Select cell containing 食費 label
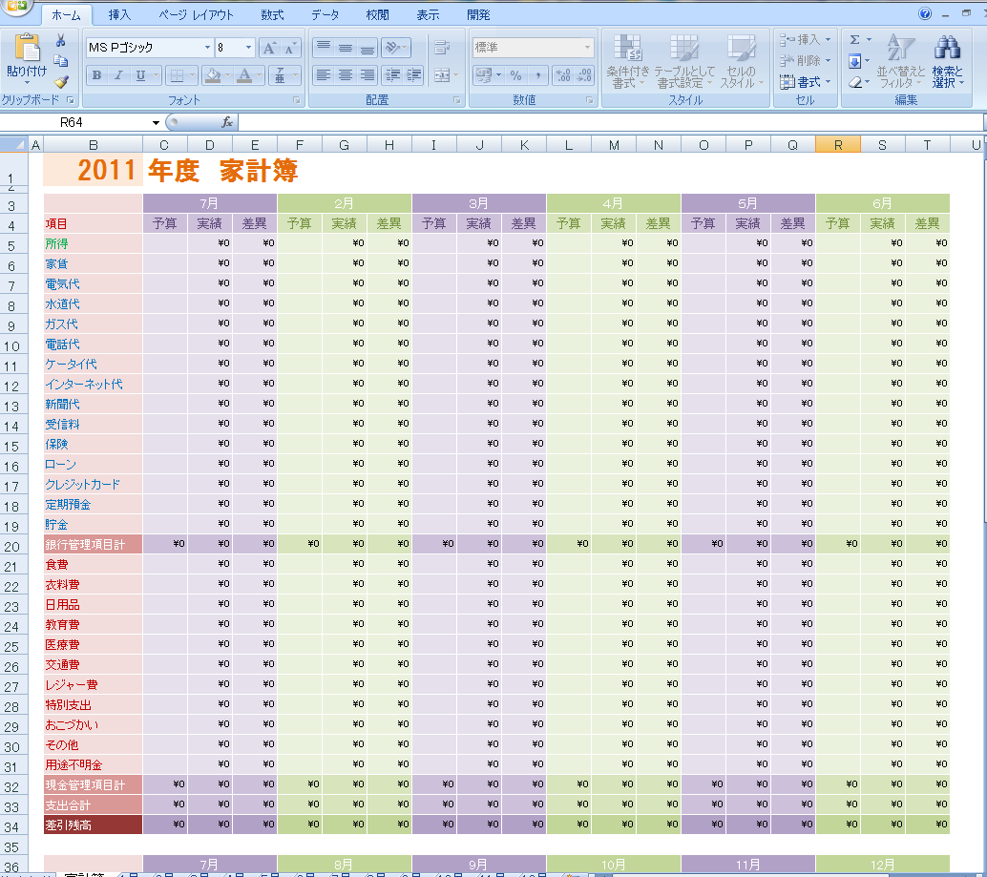The height and width of the screenshot is (877, 987). (x=93, y=564)
